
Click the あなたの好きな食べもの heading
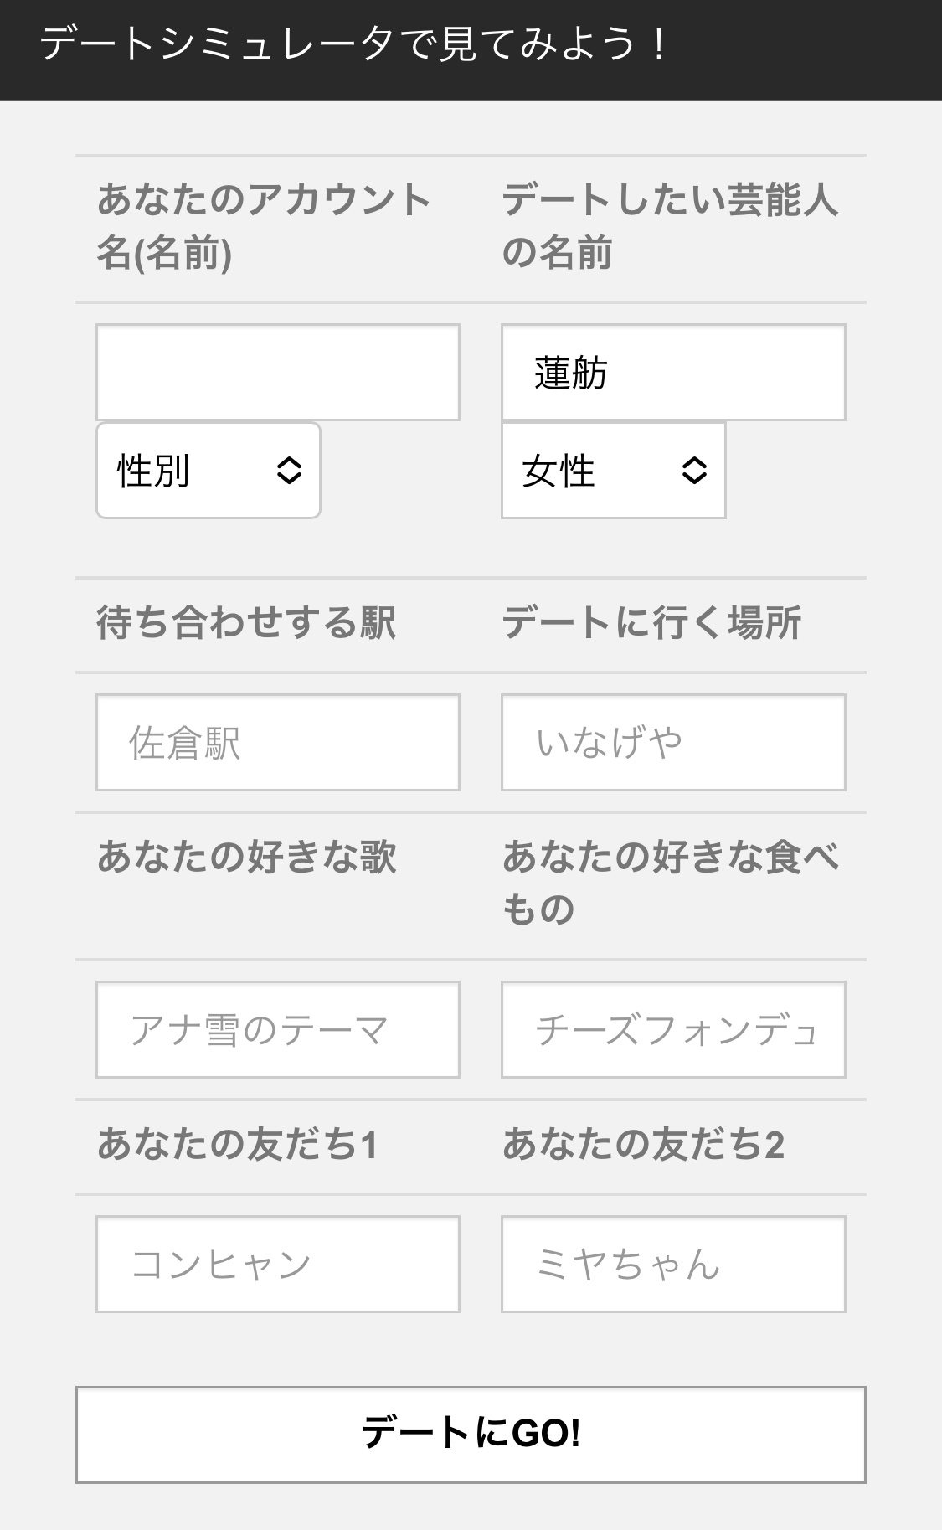coord(670,883)
